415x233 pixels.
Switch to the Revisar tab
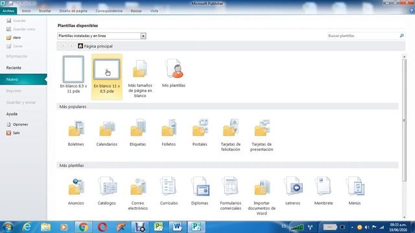pyautogui.click(x=136, y=11)
